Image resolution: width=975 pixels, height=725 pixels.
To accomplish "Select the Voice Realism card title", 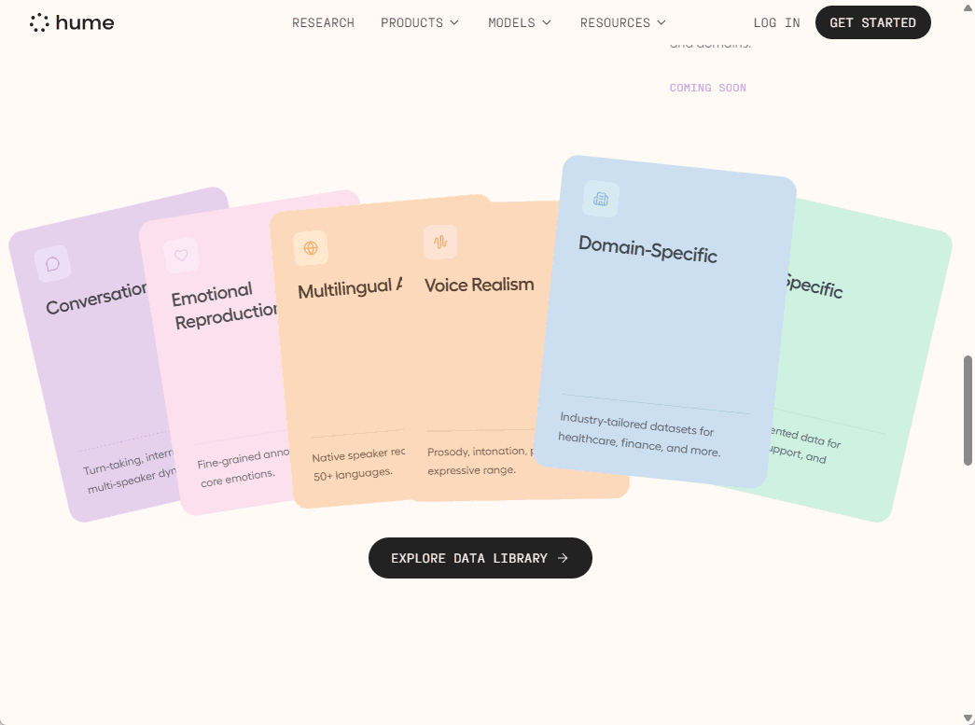I will tap(480, 285).
